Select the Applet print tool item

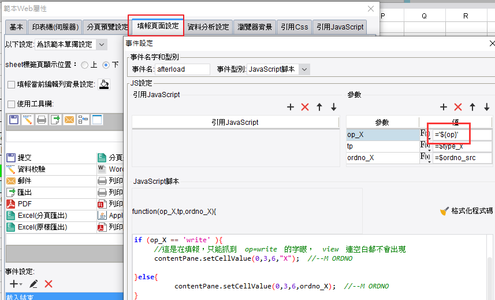tap(110, 216)
